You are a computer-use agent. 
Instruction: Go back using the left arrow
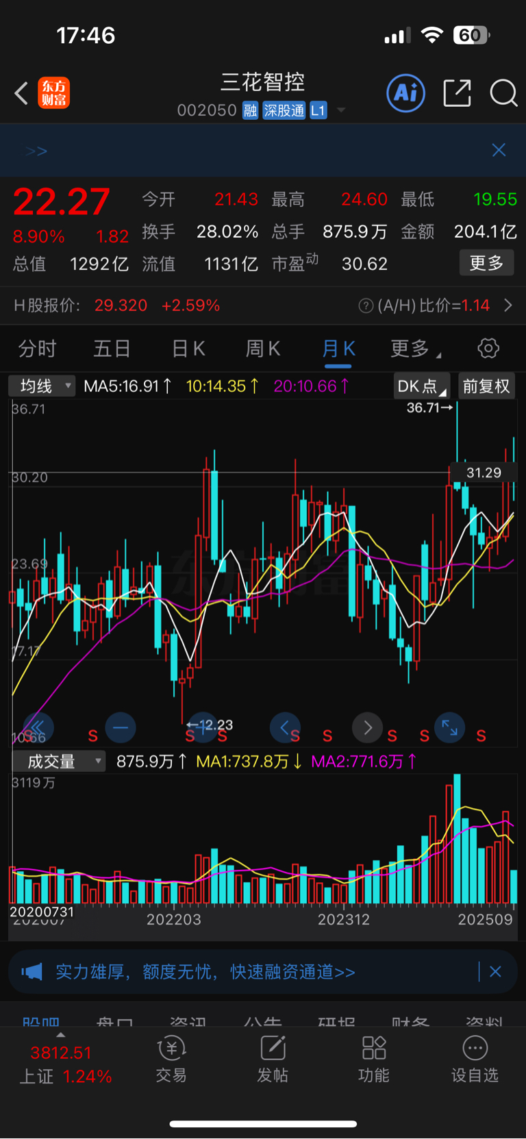[21, 93]
